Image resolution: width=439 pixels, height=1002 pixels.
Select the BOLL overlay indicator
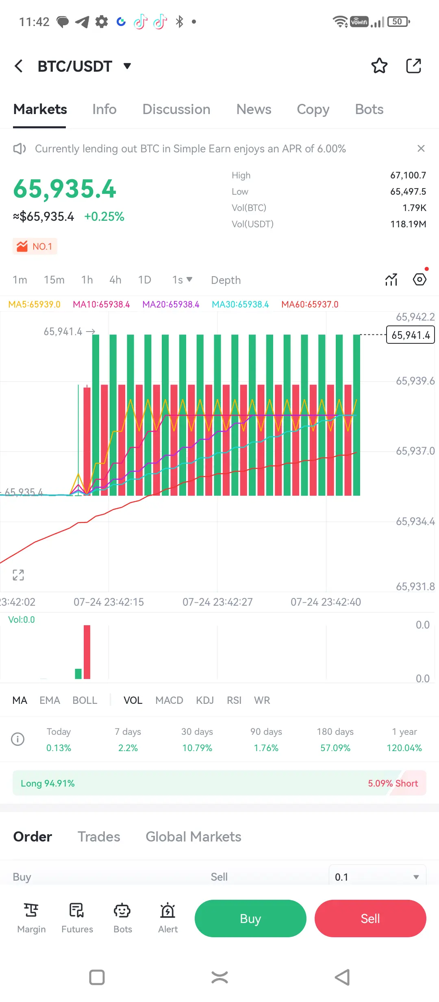coord(85,700)
